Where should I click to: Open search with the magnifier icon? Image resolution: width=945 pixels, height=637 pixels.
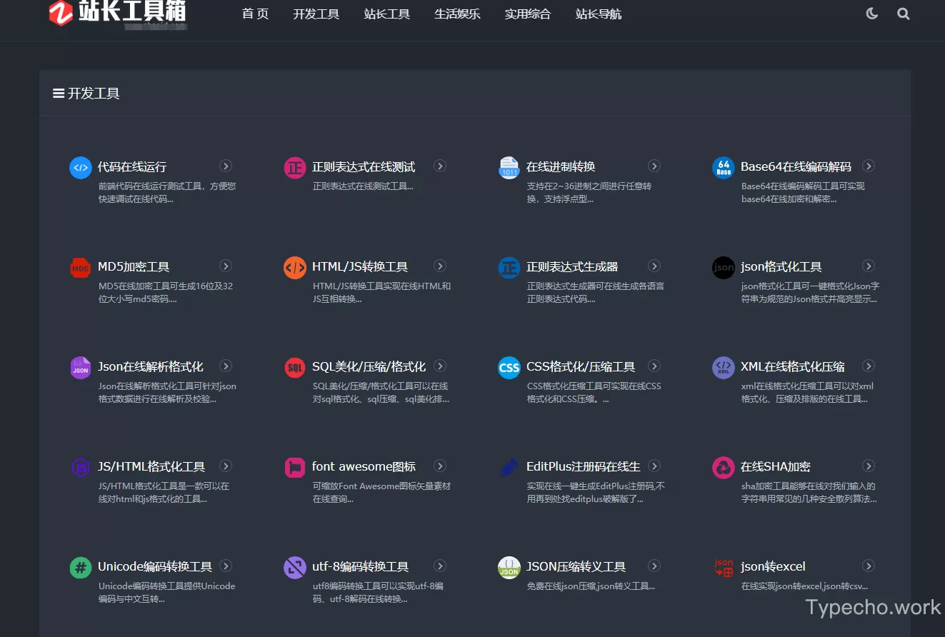[x=904, y=14]
